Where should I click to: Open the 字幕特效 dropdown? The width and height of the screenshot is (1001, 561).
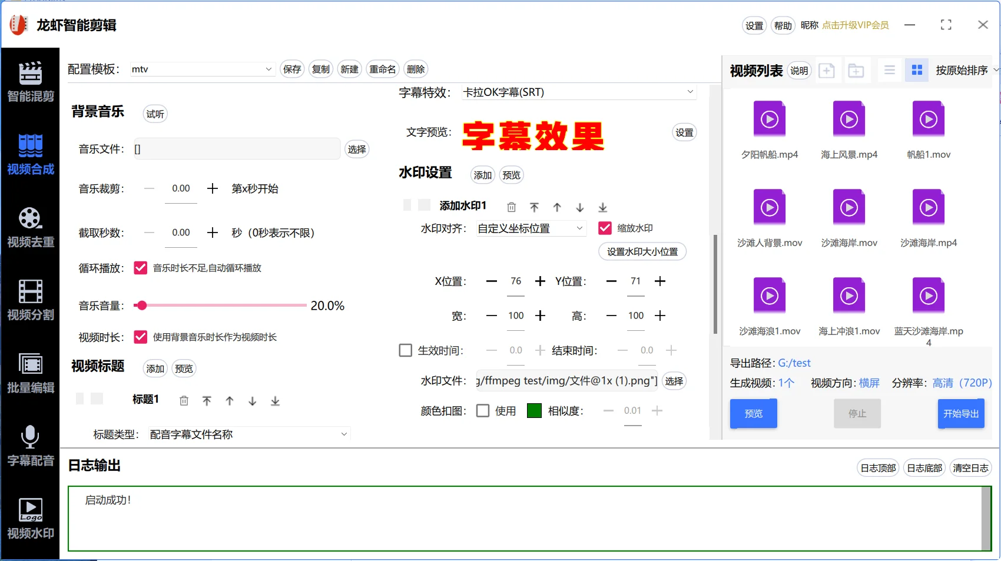(x=579, y=92)
